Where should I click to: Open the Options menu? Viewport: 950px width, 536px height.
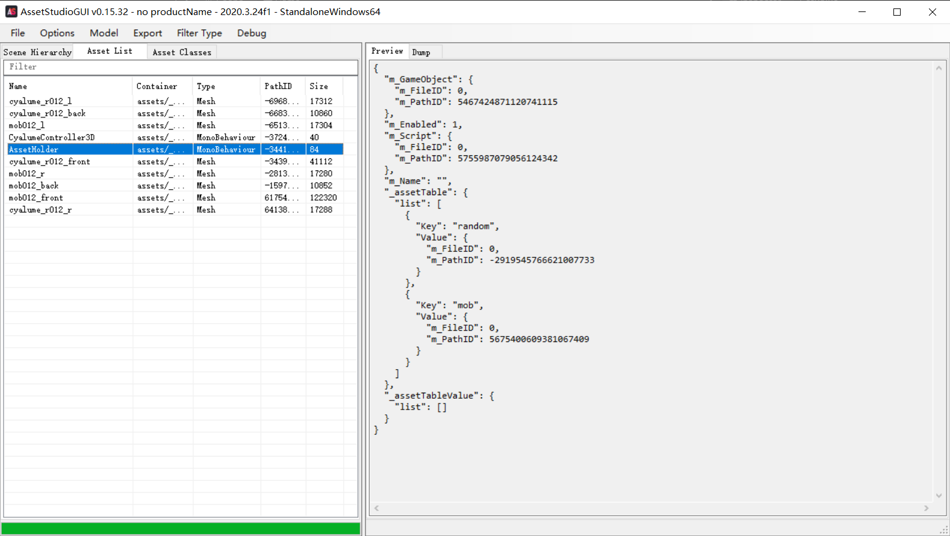[57, 33]
